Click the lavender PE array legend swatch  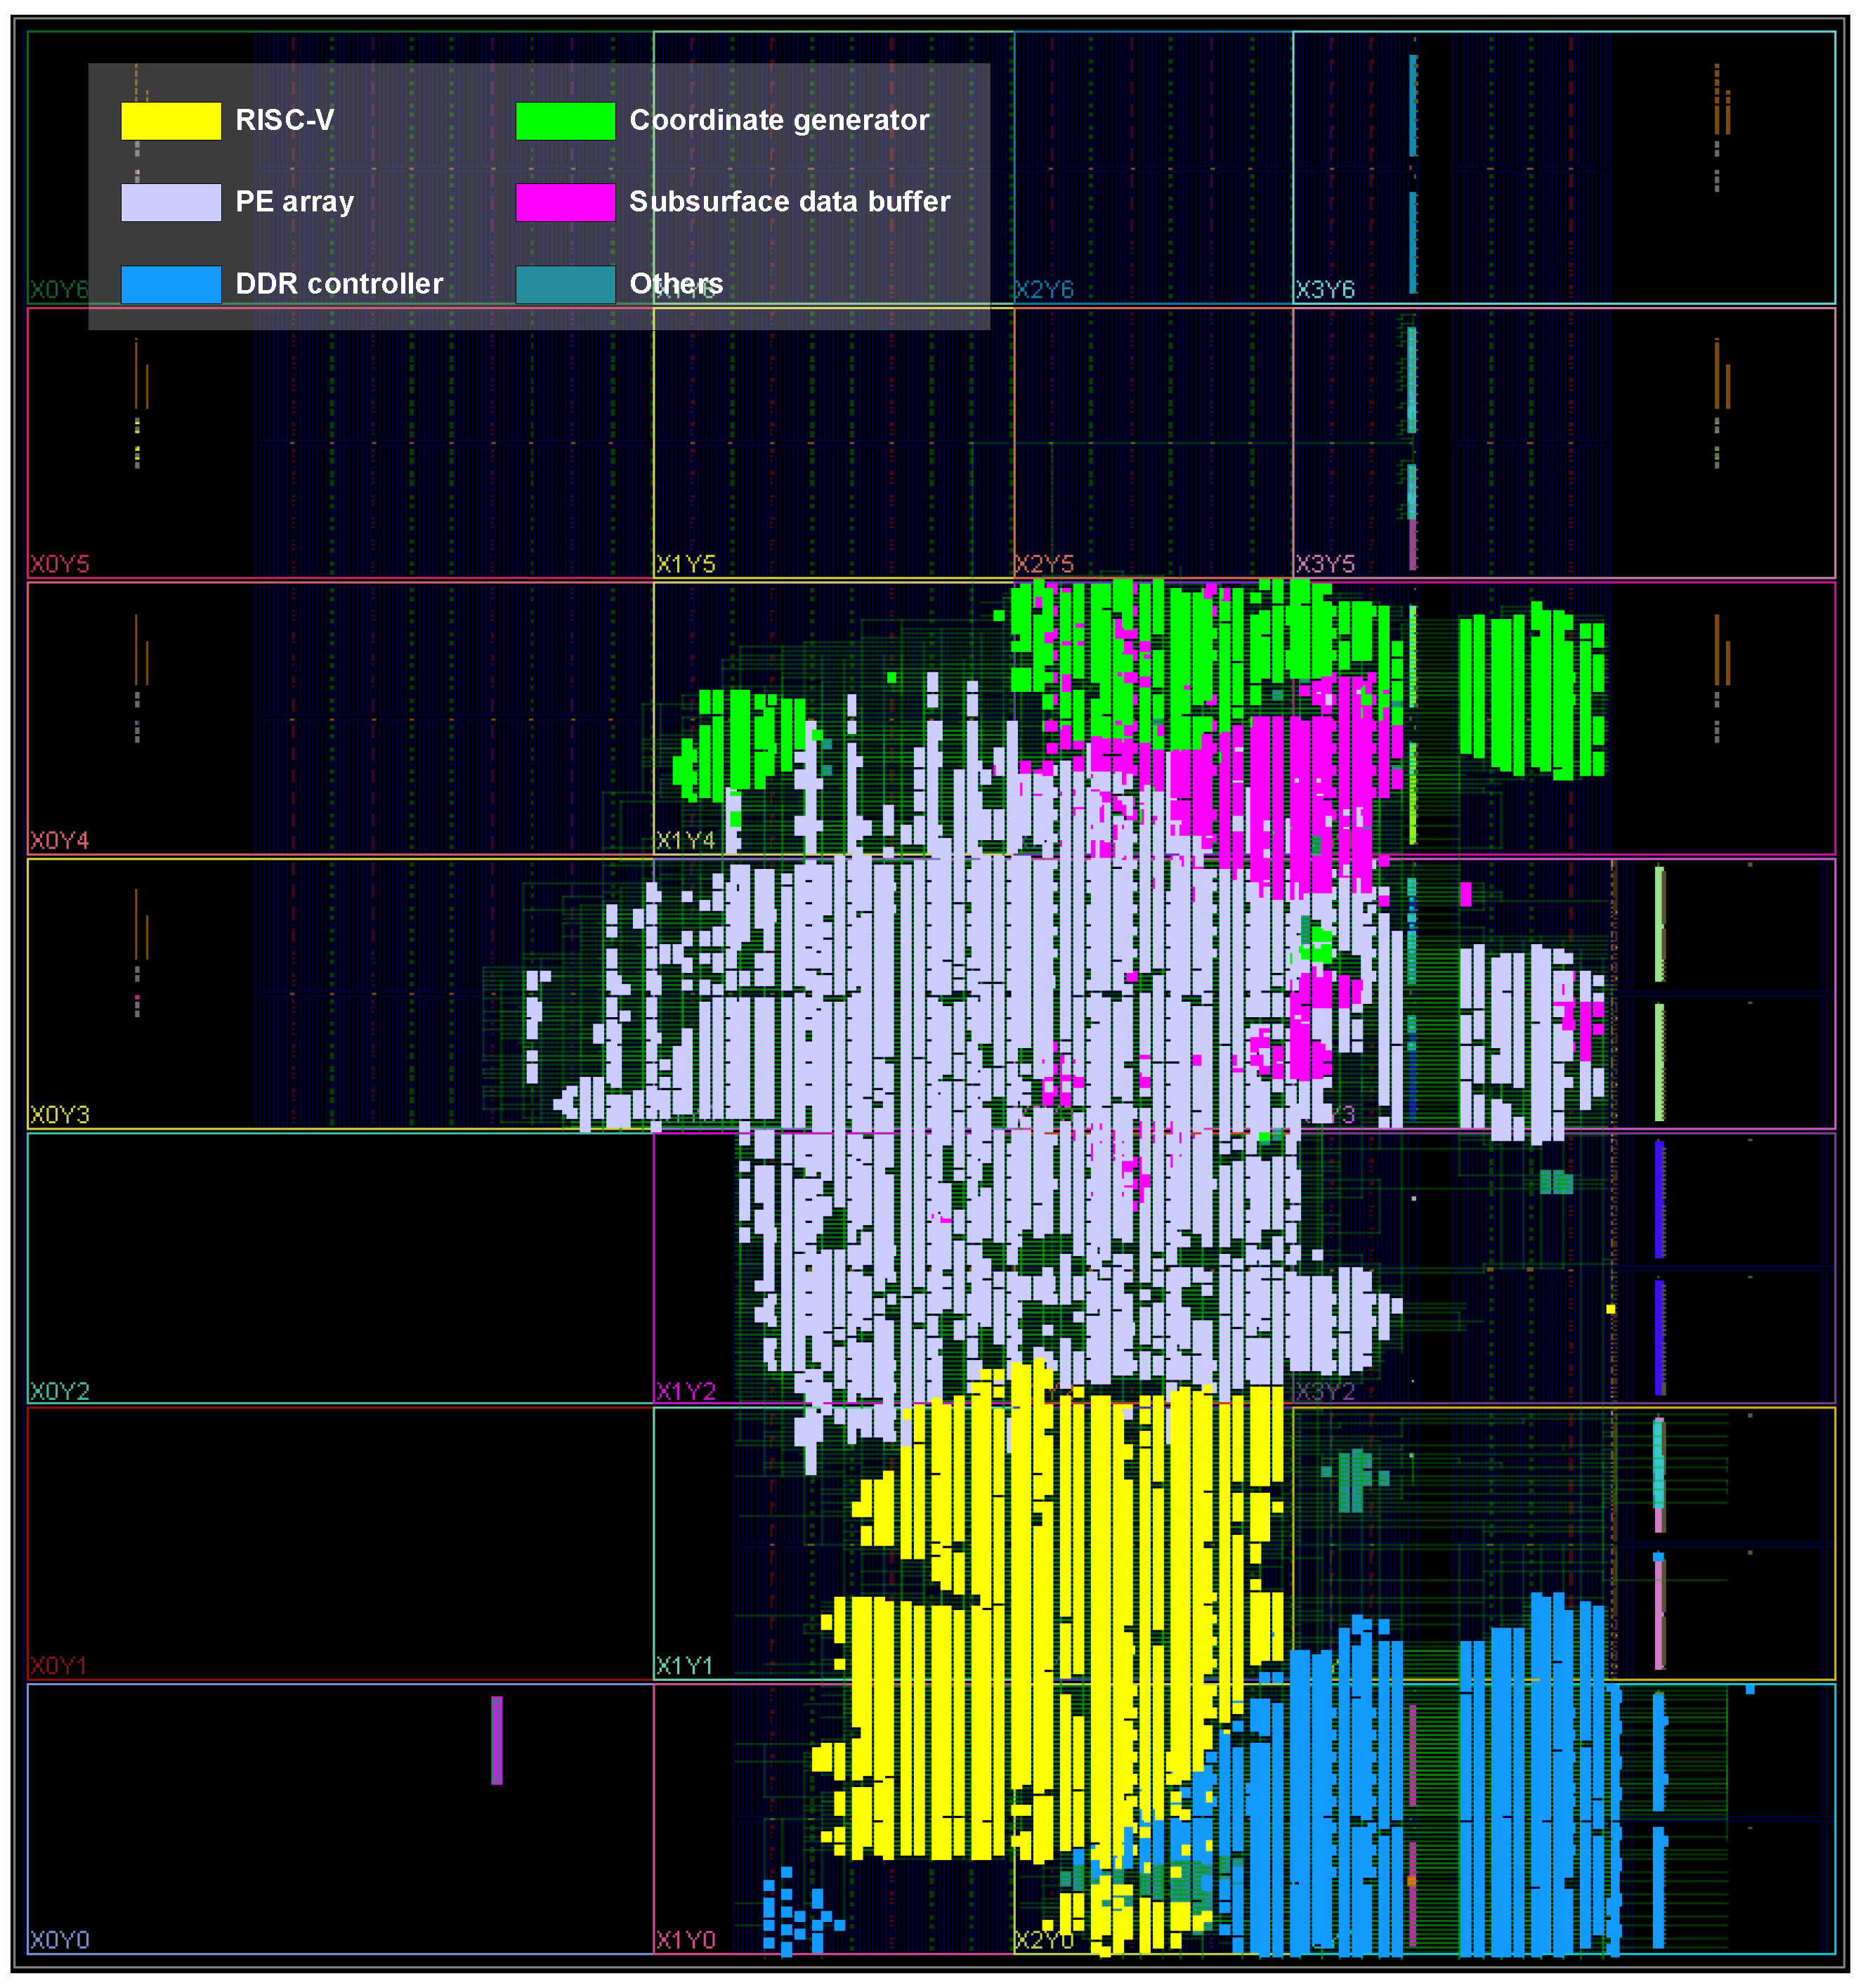(171, 202)
